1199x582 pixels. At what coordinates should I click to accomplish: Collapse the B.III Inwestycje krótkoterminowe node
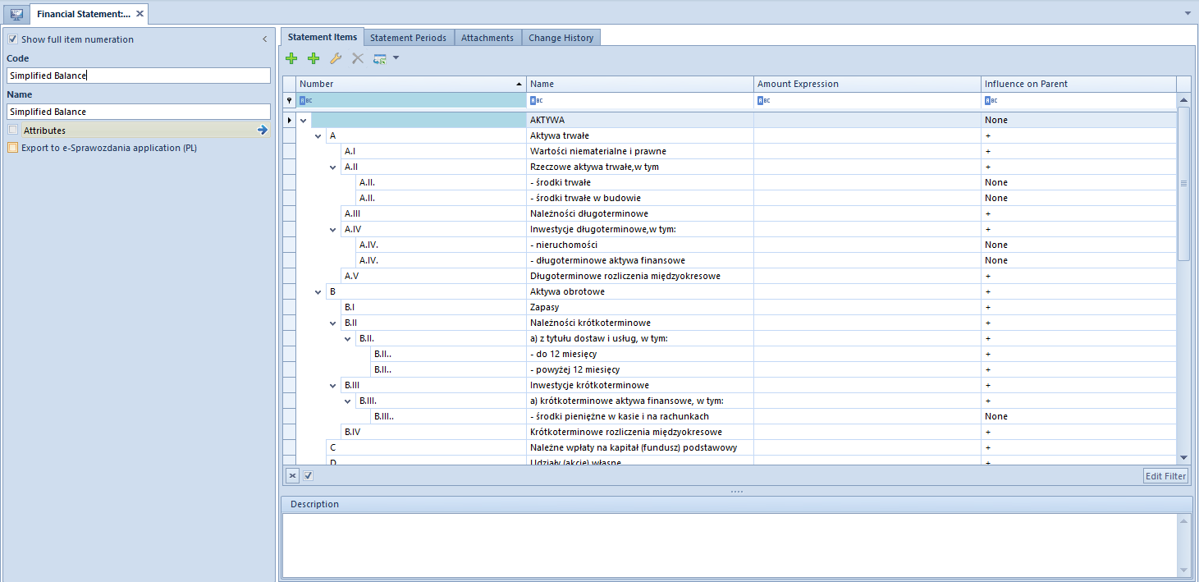pos(333,385)
